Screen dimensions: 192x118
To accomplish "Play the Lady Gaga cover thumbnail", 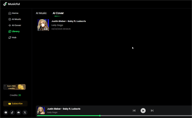I will tap(43, 25).
